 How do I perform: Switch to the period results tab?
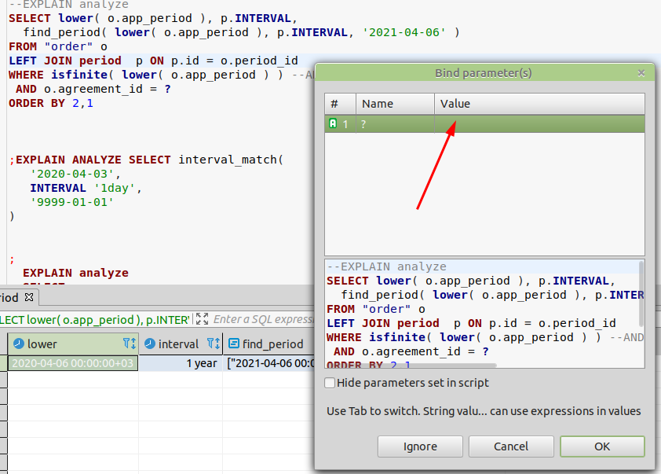11,297
